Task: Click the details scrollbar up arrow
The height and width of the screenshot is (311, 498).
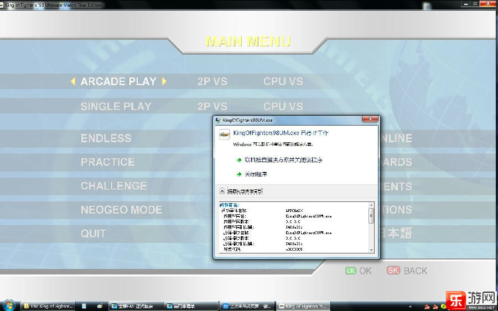Action: [x=371, y=205]
